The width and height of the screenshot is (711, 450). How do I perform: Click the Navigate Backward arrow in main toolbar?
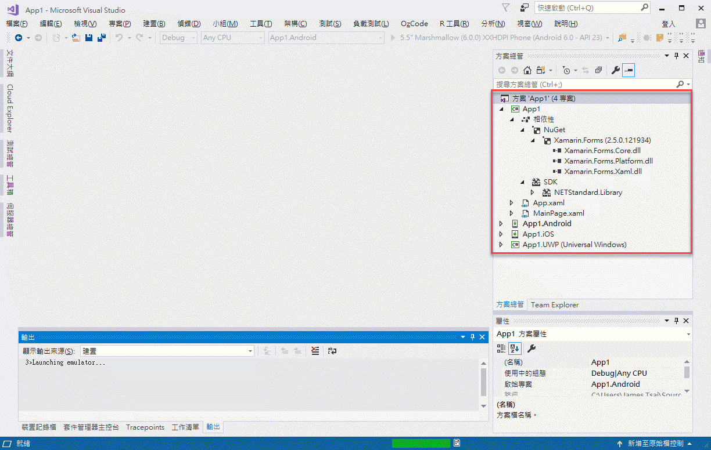click(19, 38)
